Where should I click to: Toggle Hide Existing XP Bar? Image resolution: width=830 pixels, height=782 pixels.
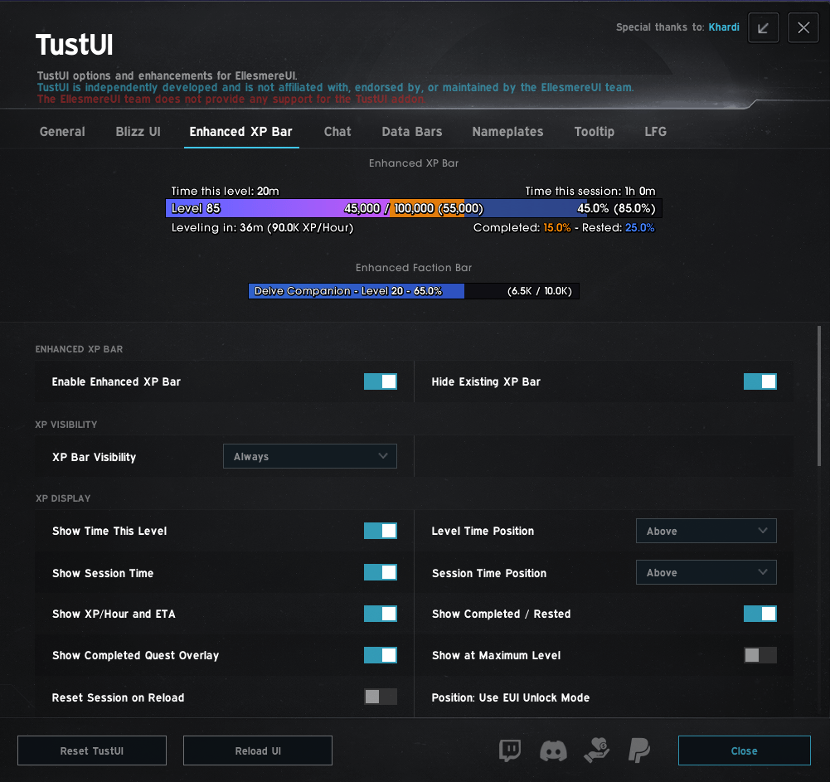[x=760, y=381]
